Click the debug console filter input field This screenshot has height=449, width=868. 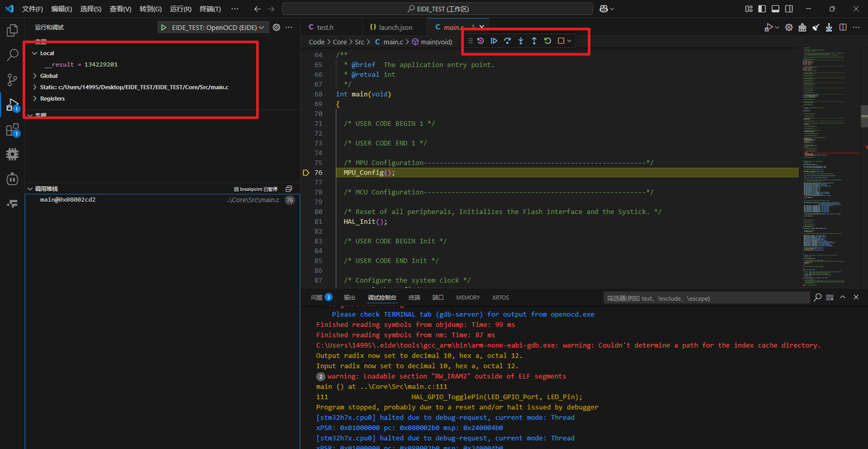pos(705,297)
